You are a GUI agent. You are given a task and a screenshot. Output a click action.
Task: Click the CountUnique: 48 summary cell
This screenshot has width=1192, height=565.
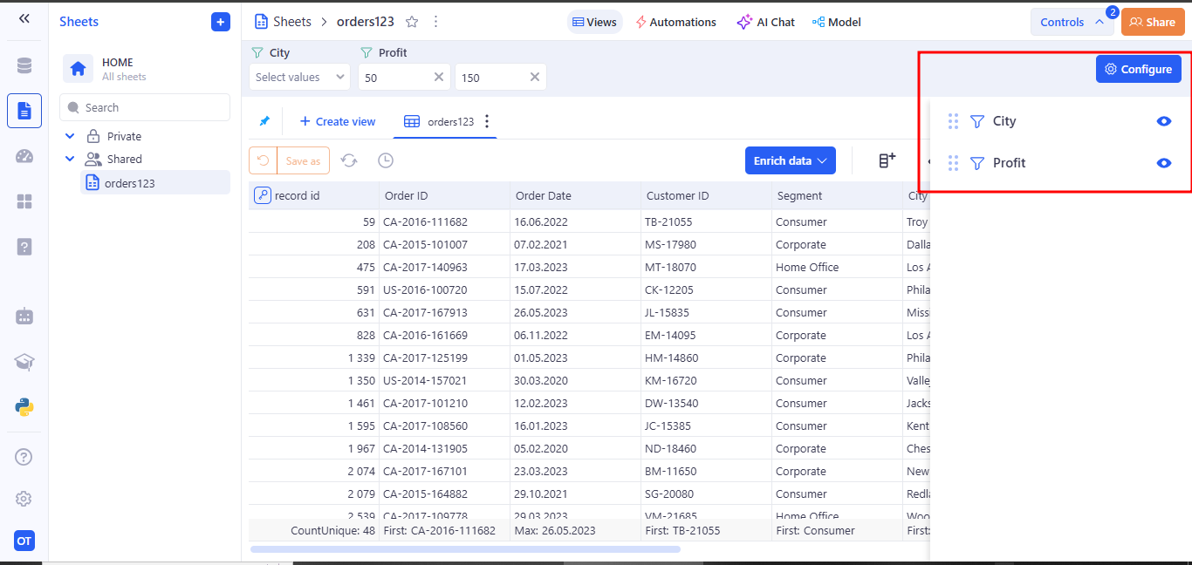click(314, 530)
